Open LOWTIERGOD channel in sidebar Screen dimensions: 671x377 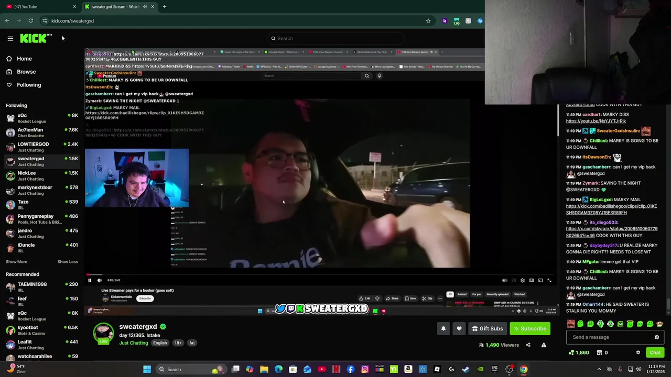(42, 147)
